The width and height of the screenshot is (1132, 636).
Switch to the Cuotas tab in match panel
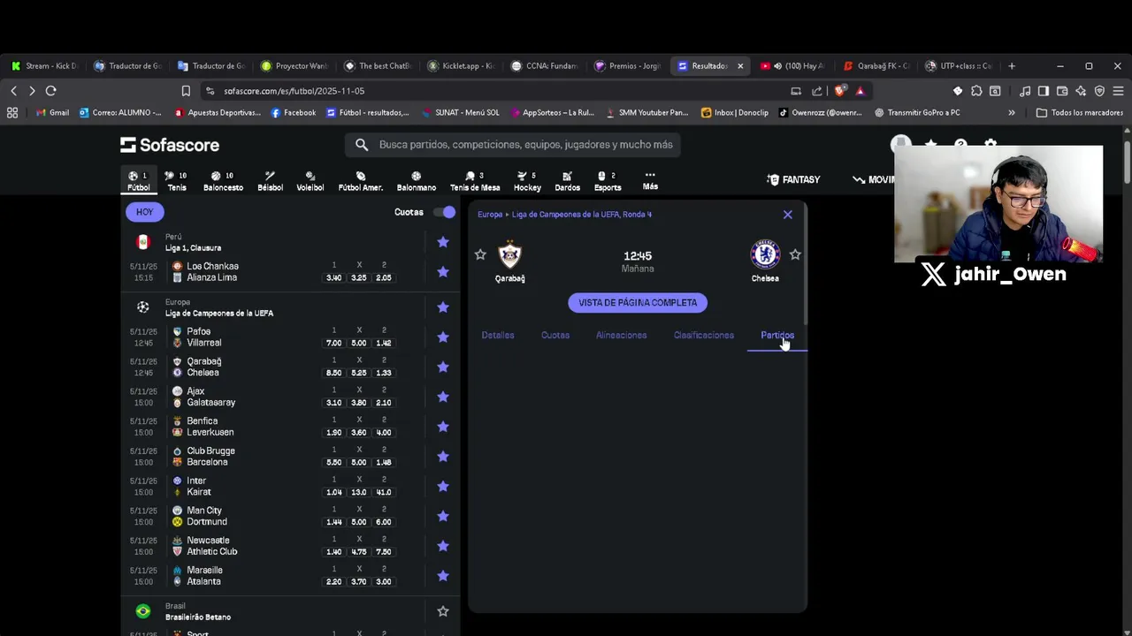[555, 336]
